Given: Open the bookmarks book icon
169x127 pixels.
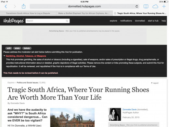Looking at the screenshot, I should [146, 7].
